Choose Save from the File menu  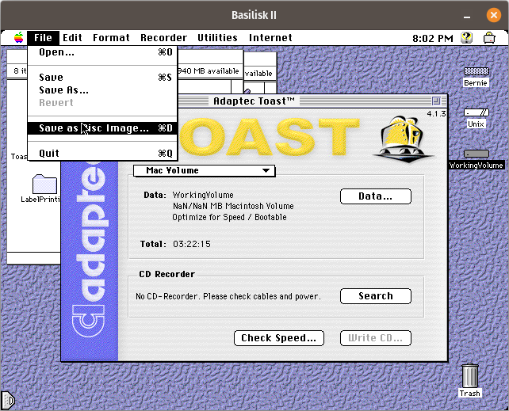click(102, 78)
